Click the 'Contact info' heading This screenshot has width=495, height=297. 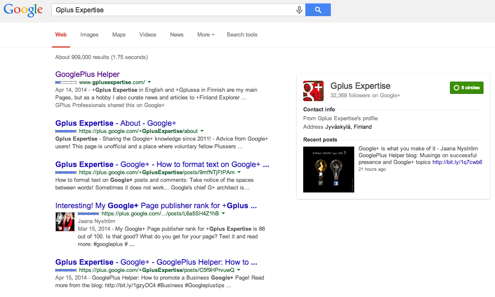click(319, 109)
